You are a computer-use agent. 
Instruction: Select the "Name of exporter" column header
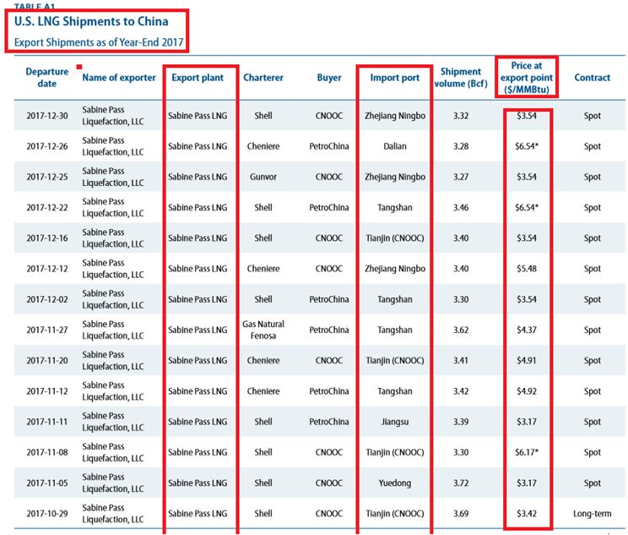[x=119, y=78]
